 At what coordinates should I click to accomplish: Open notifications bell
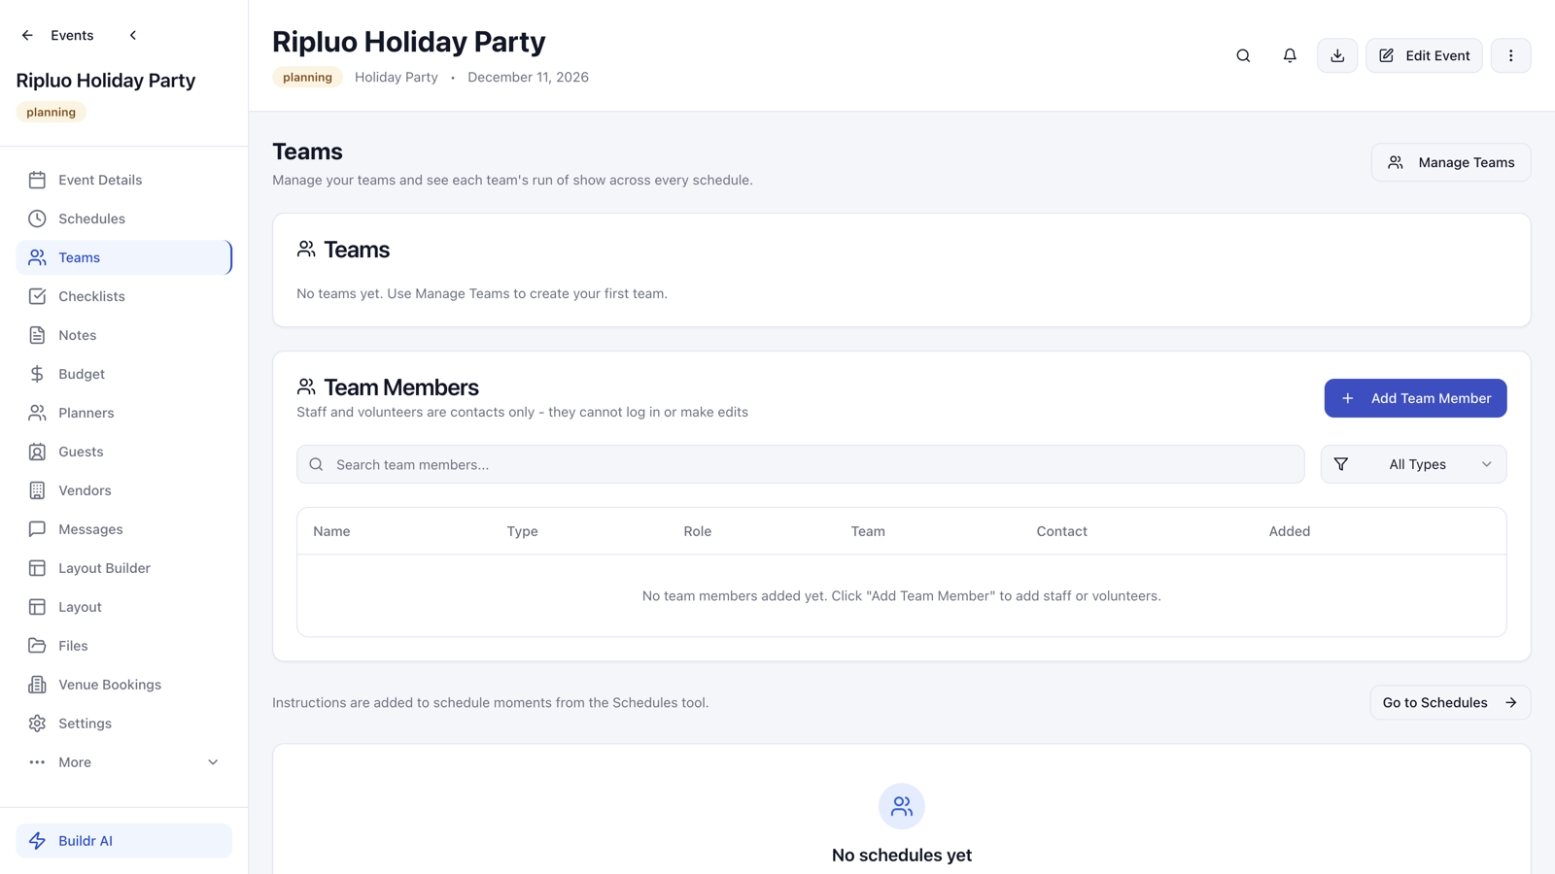(1290, 55)
